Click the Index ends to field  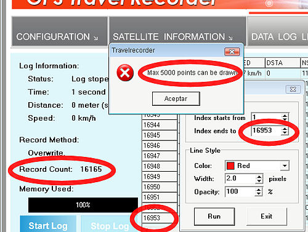[x=266, y=130]
